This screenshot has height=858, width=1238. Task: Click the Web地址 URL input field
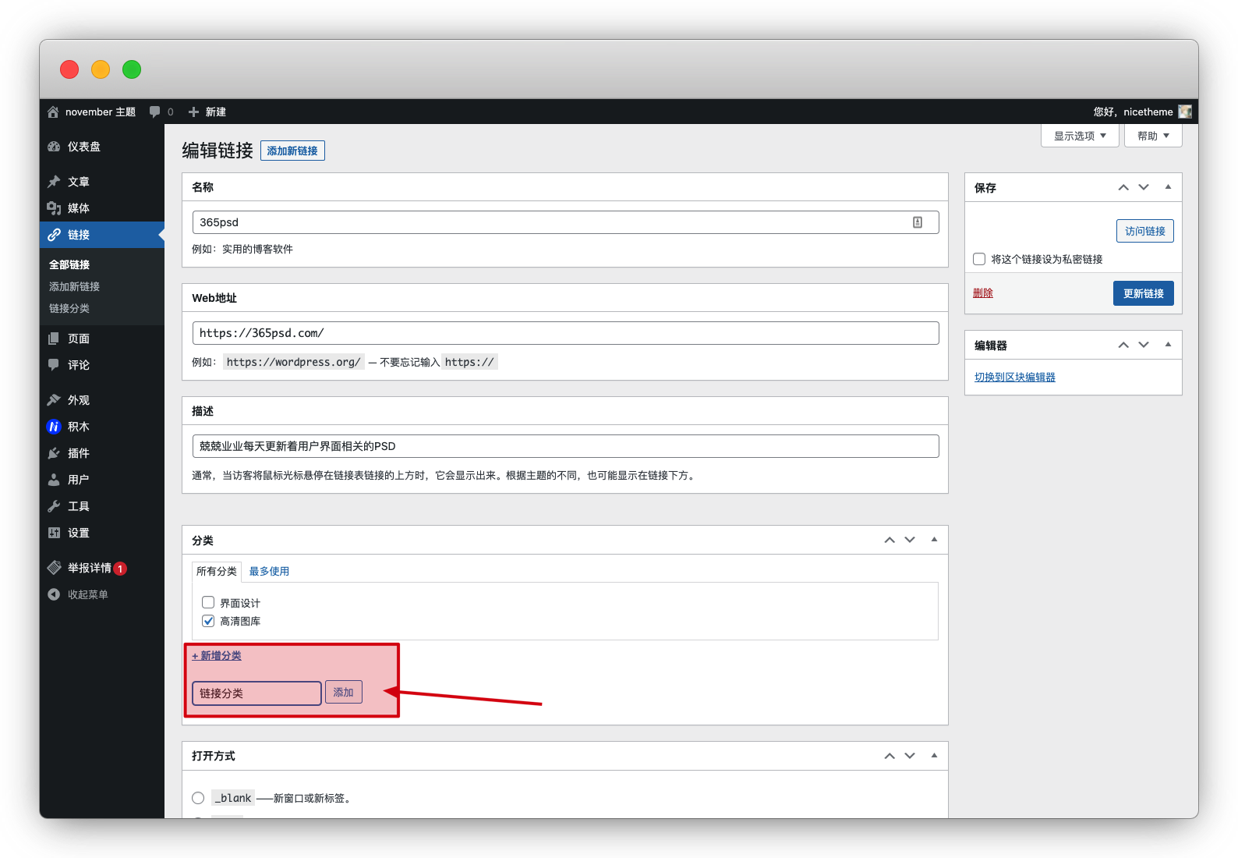click(x=565, y=333)
